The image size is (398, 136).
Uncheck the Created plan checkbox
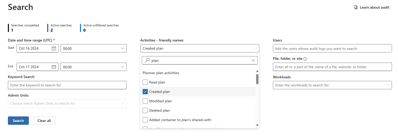(x=145, y=92)
